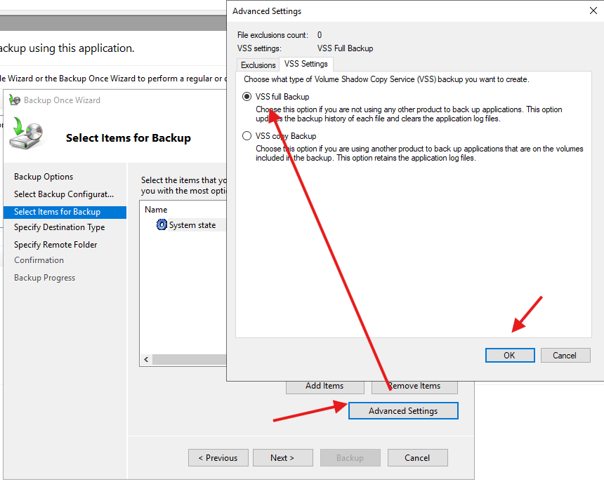This screenshot has height=491, width=604.
Task: Click the Backup Once Wizard title icon
Action: (15, 100)
